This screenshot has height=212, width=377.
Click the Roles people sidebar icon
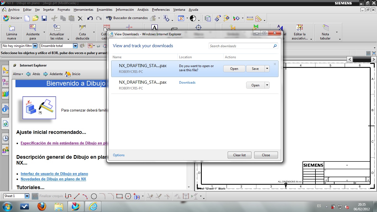coord(5,150)
